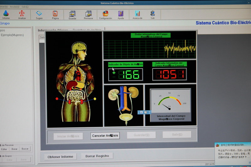Open the Ayuda(H) menu
The height and width of the screenshot is (167, 251).
pos(14,7)
